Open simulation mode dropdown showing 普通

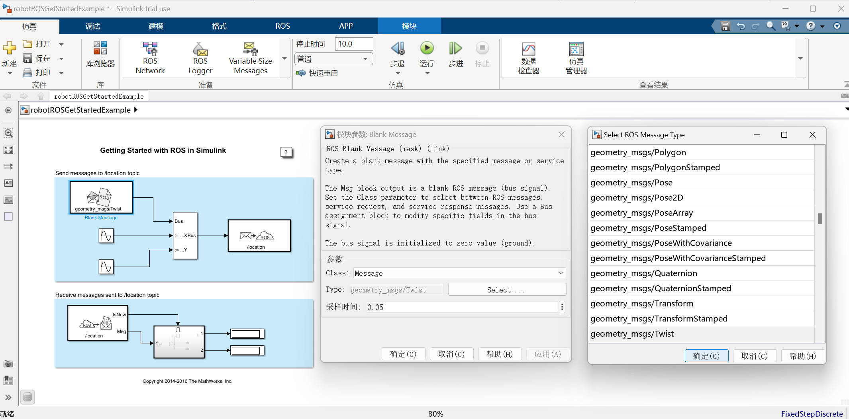pyautogui.click(x=333, y=59)
